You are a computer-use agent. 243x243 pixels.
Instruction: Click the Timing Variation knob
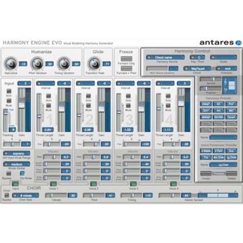pos(64,64)
